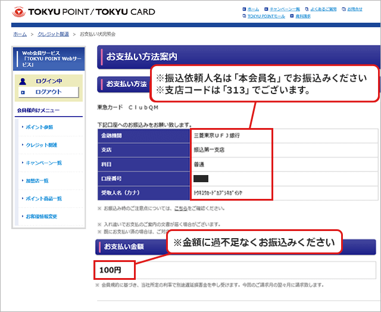The height and width of the screenshot is (312, 381).
Task: Click the 下記口座へのお振込み instruction line
Action: pos(145,125)
